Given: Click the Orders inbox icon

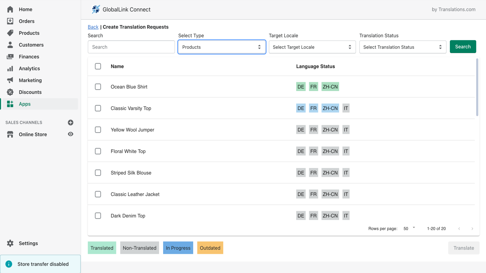Looking at the screenshot, I should click(x=10, y=21).
